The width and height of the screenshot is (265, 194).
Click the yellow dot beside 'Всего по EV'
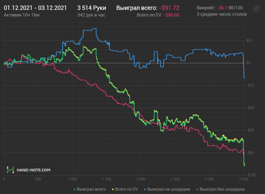pos(113,189)
